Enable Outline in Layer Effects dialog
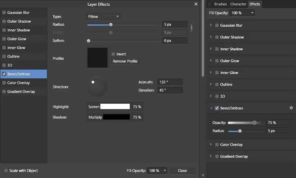 [x=4, y=56]
